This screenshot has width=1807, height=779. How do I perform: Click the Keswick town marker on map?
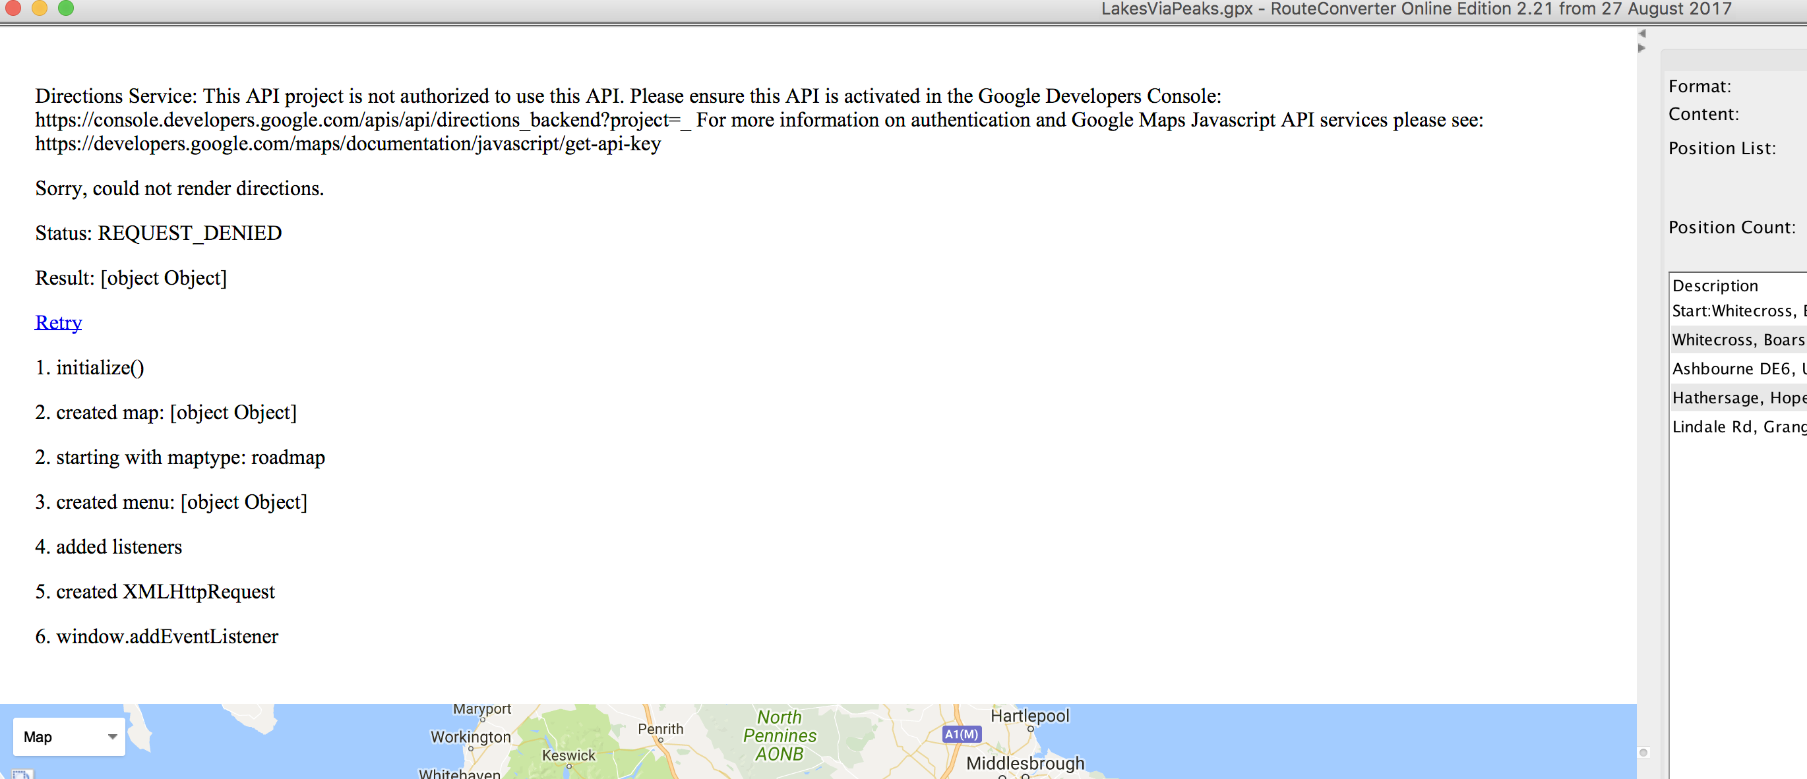pyautogui.click(x=569, y=766)
